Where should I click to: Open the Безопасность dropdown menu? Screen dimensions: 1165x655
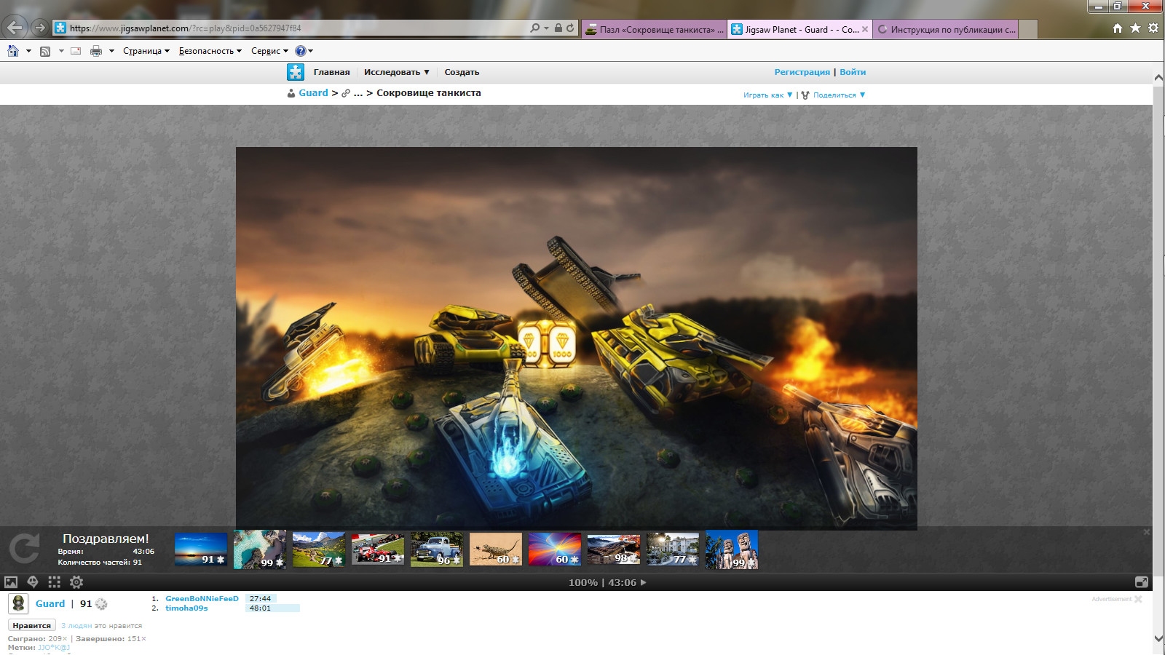pyautogui.click(x=210, y=51)
